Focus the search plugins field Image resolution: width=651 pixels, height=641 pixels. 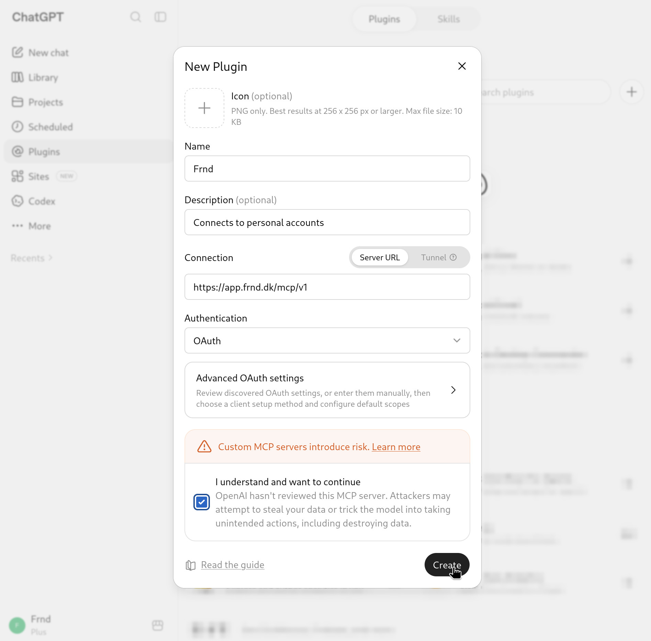tap(546, 92)
